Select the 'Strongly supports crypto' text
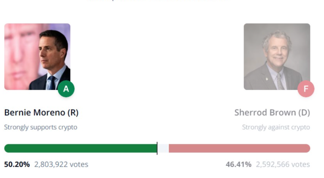Screen dimensions: 324x178 [40, 127]
